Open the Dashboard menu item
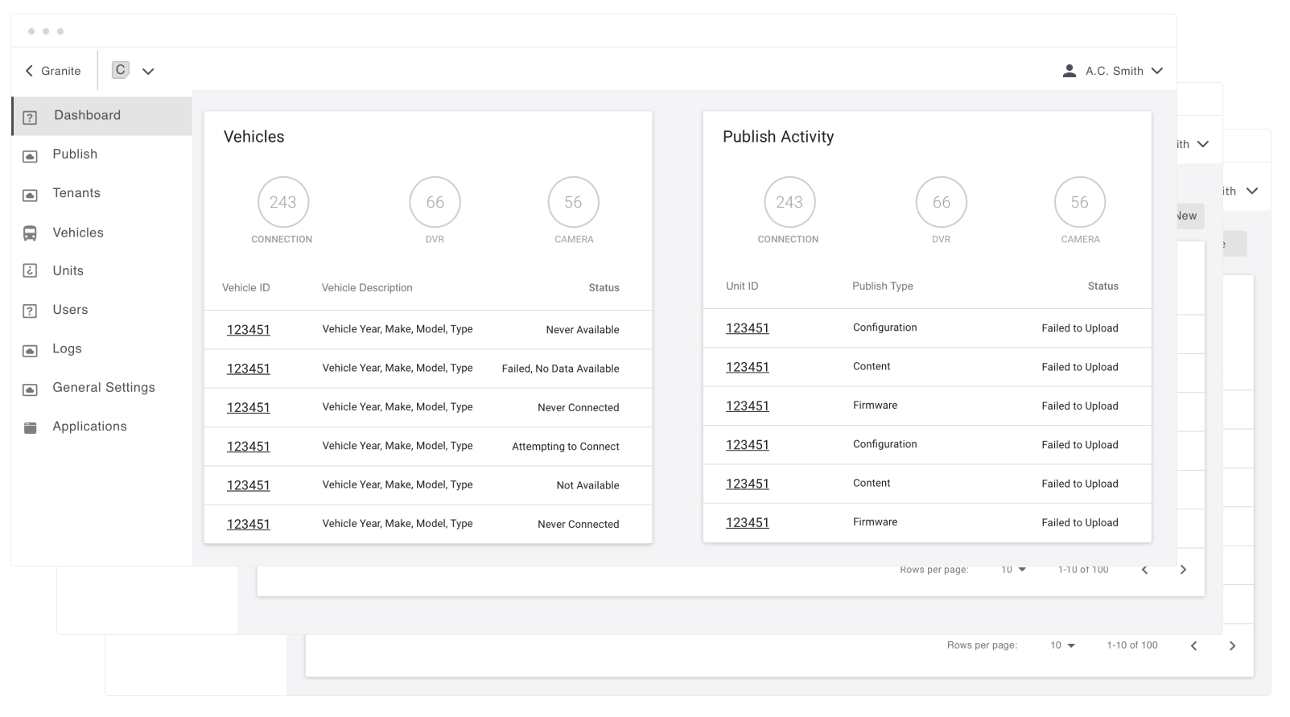This screenshot has height=717, width=1290. 101,116
